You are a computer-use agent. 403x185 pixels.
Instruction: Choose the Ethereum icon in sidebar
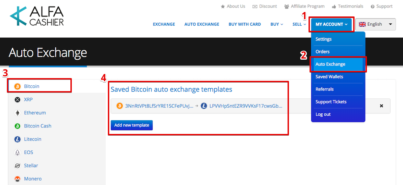click(18, 113)
